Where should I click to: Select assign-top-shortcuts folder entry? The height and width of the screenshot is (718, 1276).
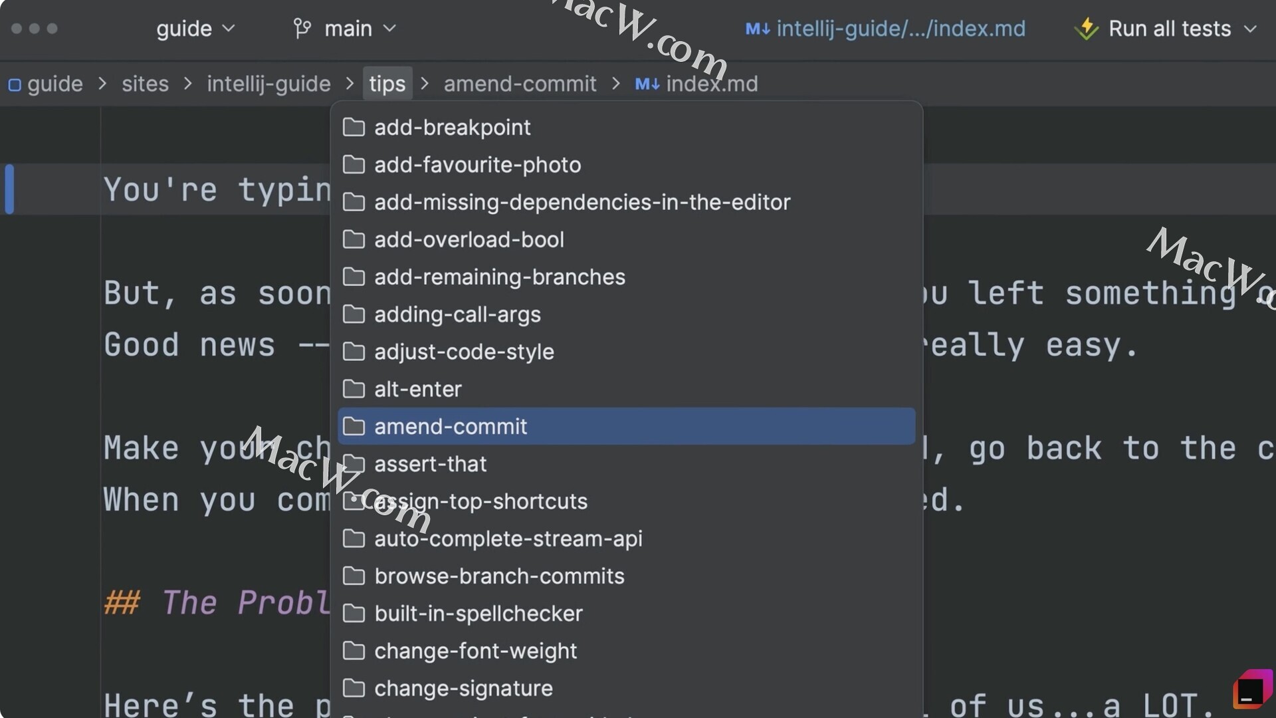tap(626, 501)
